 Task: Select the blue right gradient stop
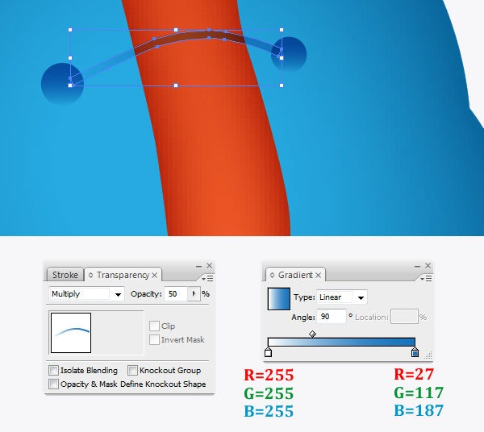click(415, 352)
